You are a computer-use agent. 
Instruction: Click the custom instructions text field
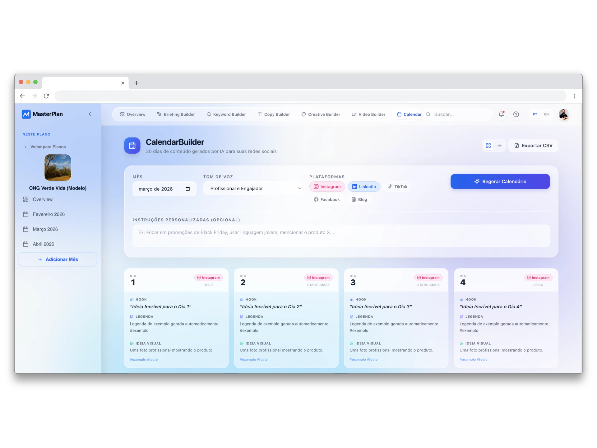click(341, 236)
